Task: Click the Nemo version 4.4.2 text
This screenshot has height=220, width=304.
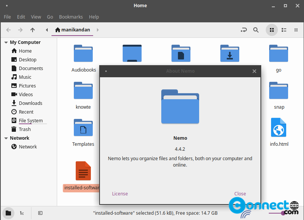Action: tap(180, 149)
